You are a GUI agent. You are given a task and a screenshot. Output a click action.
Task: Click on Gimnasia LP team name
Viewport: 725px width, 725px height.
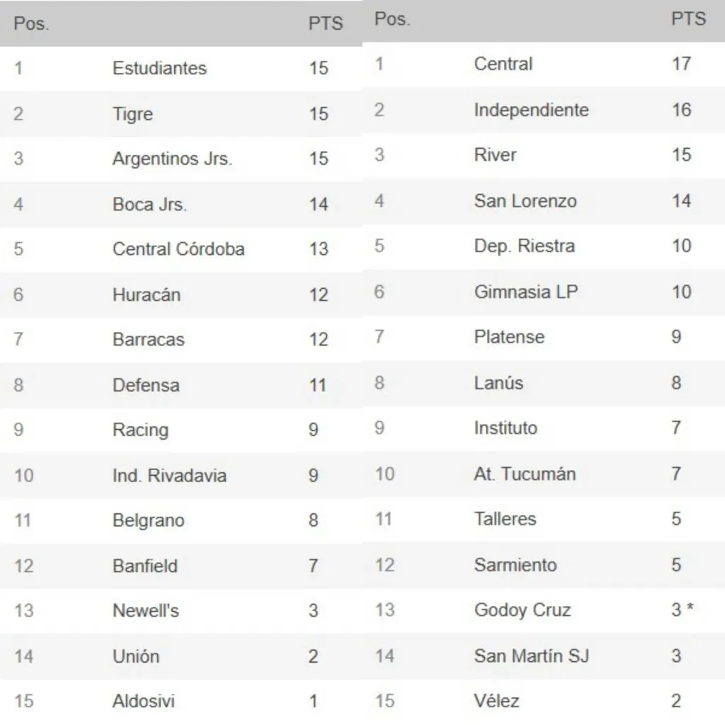pyautogui.click(x=525, y=292)
